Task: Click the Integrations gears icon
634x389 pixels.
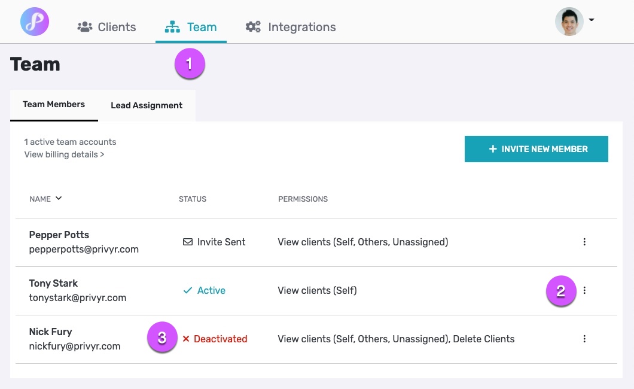Action: click(253, 26)
